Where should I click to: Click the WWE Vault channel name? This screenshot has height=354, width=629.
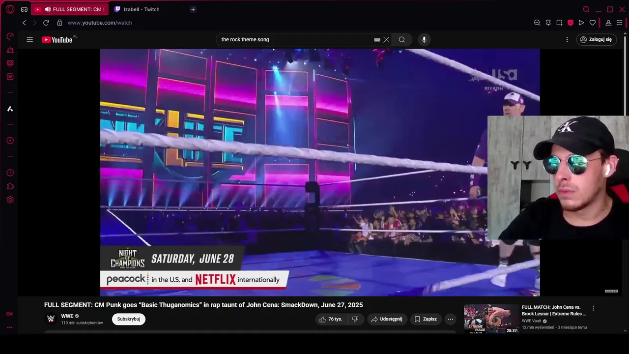[x=531, y=321]
